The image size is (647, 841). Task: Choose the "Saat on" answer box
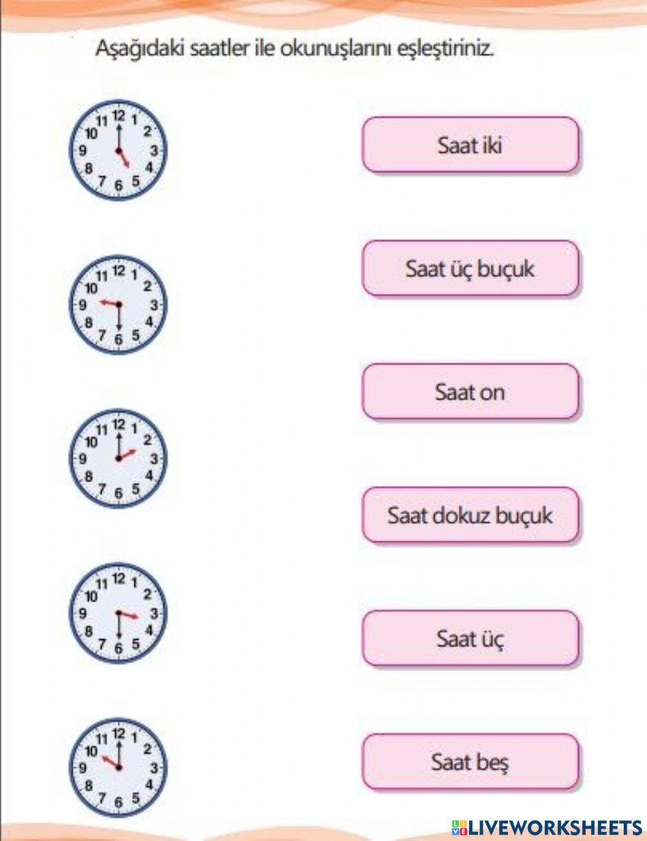(470, 392)
